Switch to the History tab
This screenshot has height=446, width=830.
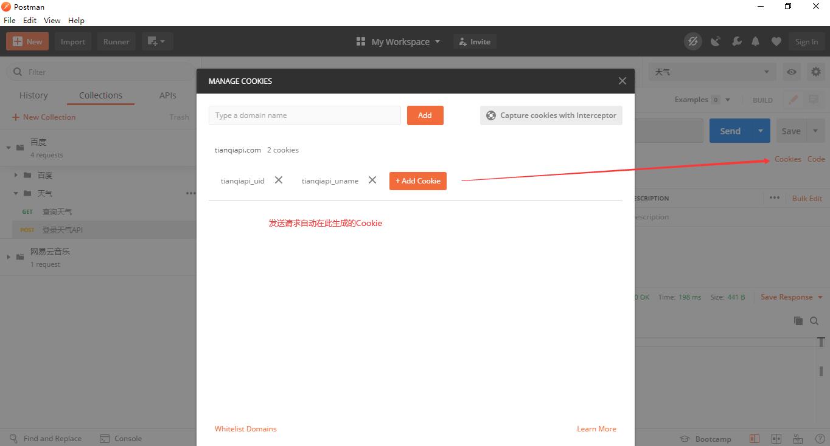(x=33, y=95)
